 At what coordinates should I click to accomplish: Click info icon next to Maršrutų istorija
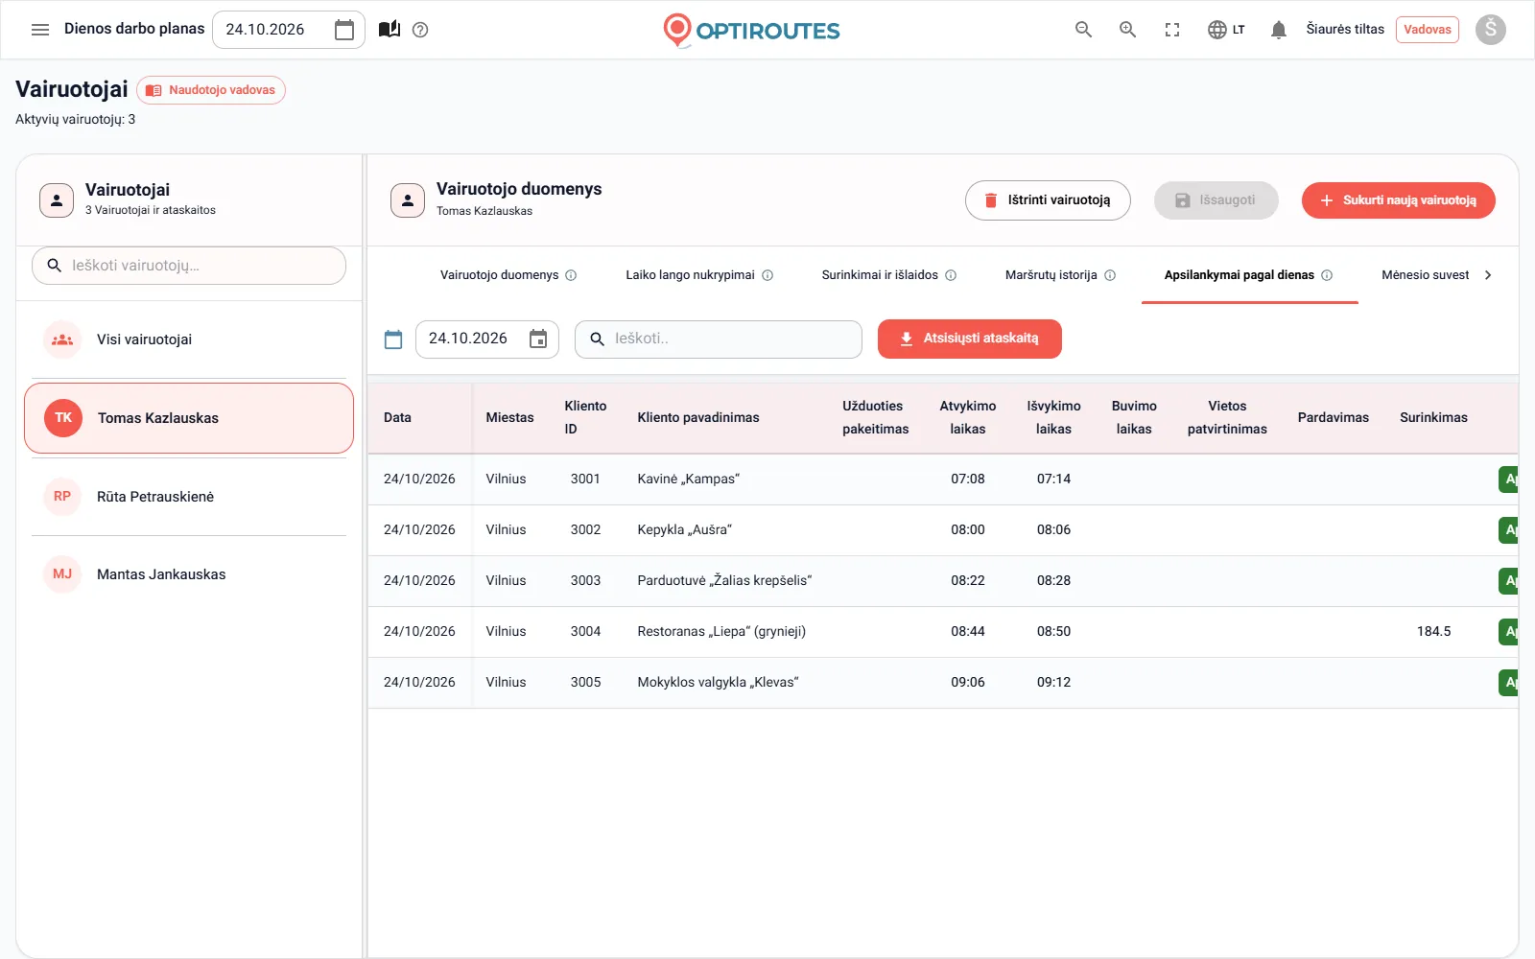1110,275
